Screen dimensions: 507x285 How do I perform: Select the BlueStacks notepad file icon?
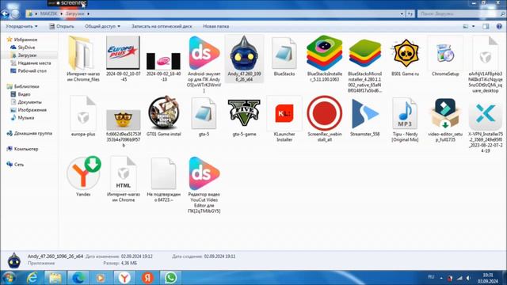pyautogui.click(x=284, y=53)
